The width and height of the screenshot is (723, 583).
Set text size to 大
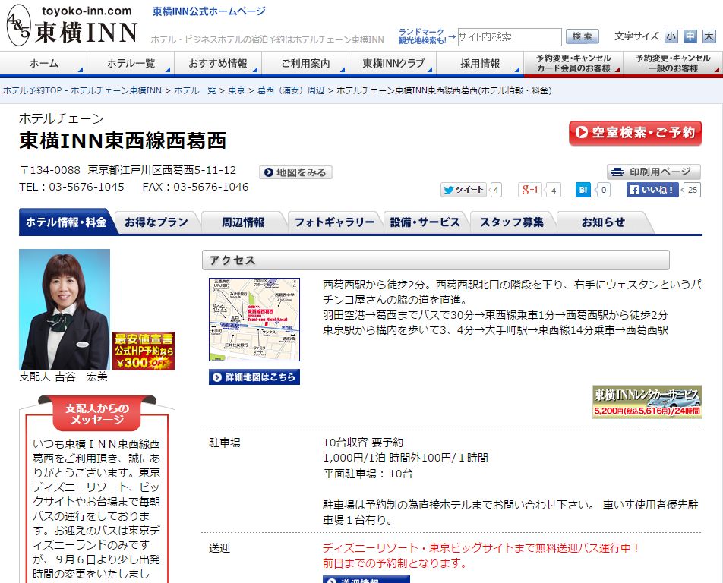tap(708, 36)
